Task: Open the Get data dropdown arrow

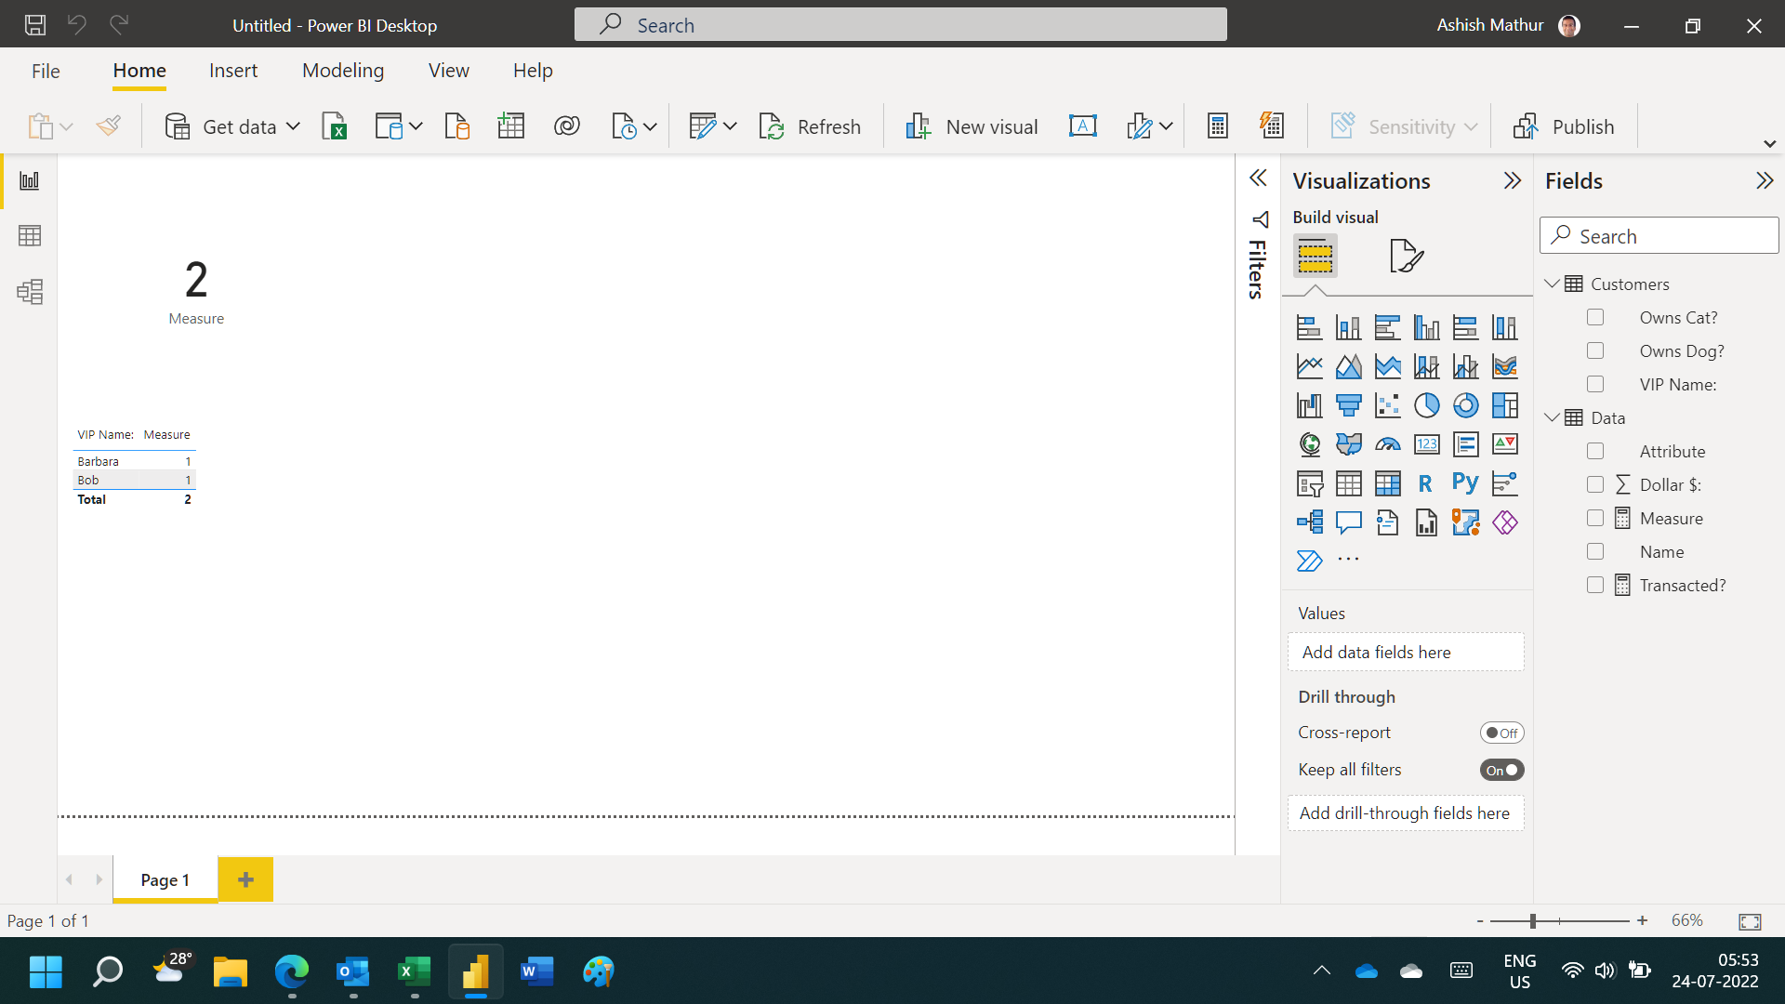Action: click(x=293, y=126)
